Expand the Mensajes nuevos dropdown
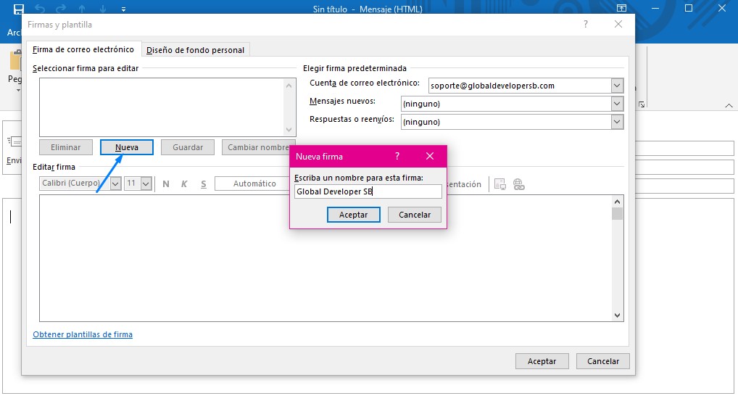The height and width of the screenshot is (396, 738). point(616,104)
